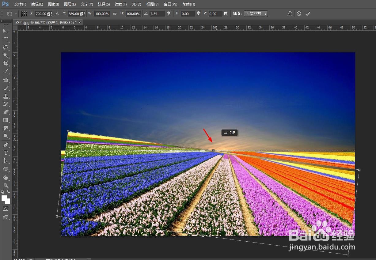Viewport: 376px width, 260px height.
Task: Cancel the transform
Action: tap(299, 14)
